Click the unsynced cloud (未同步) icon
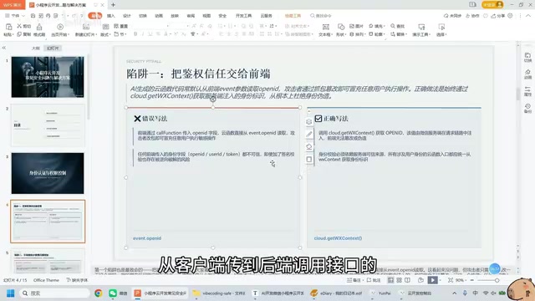Viewport: 535px width, 301px height. point(452,16)
